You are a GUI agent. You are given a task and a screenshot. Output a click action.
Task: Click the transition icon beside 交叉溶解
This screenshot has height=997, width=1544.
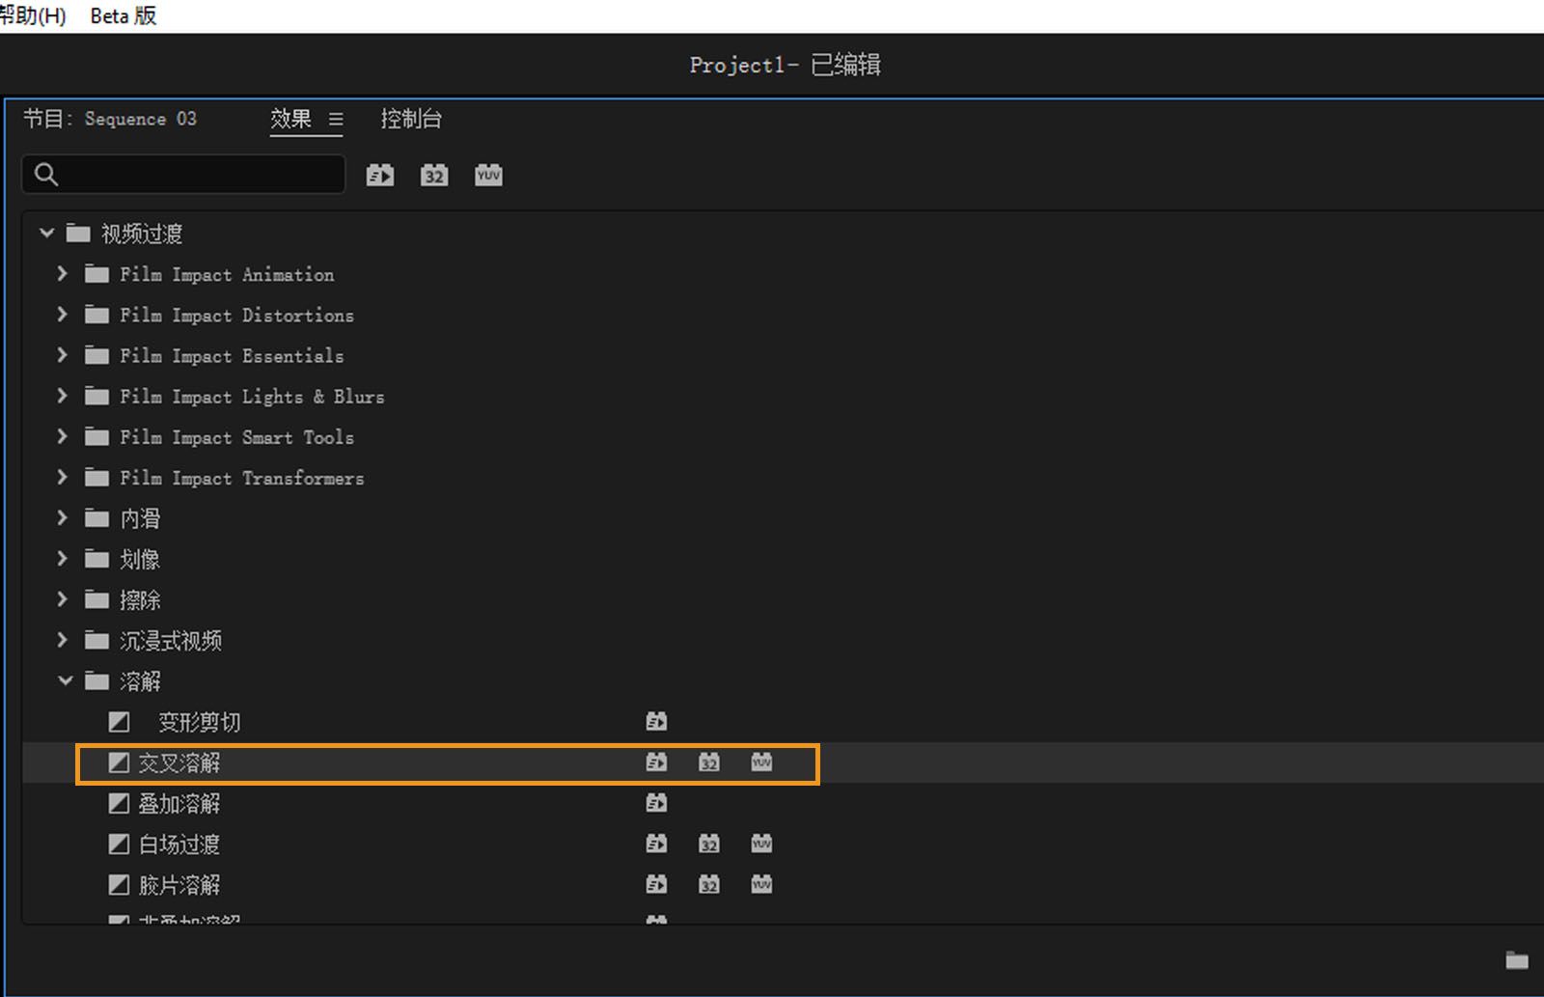pyautogui.click(x=119, y=762)
